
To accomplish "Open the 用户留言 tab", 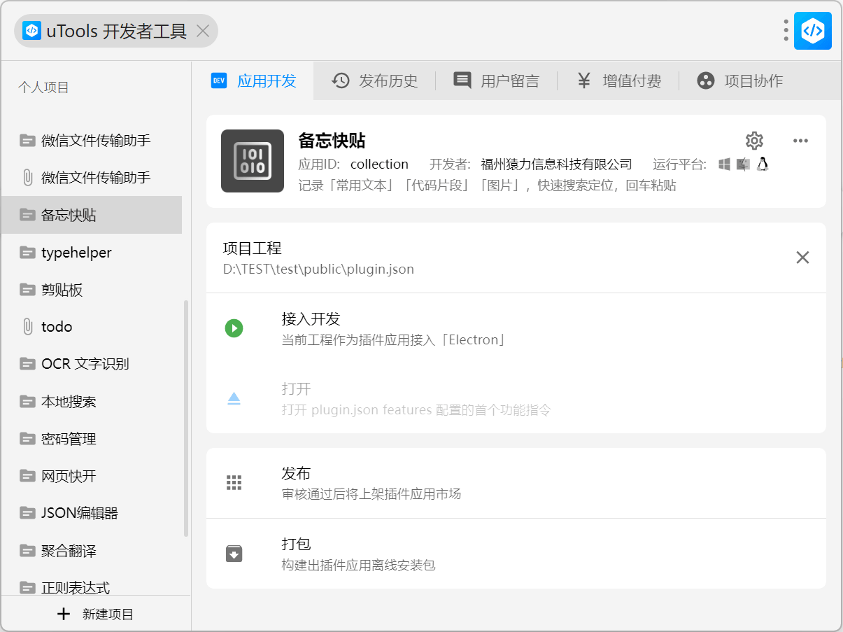I will pyautogui.click(x=496, y=81).
